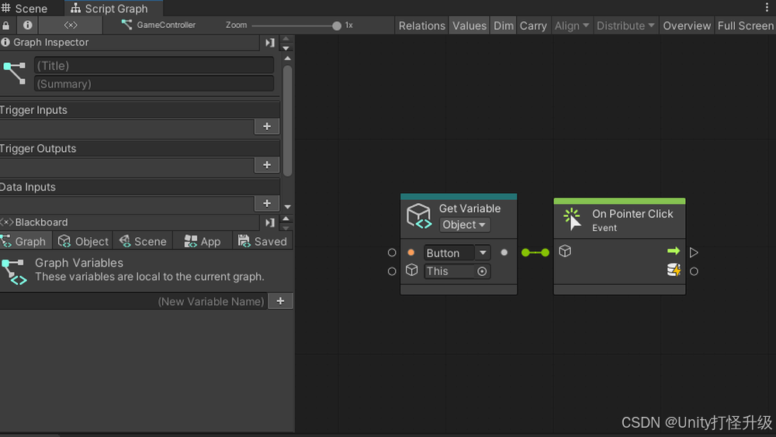The width and height of the screenshot is (776, 437).
Task: Collapse Graph Inspector using the up arrow
Action: 286,39
